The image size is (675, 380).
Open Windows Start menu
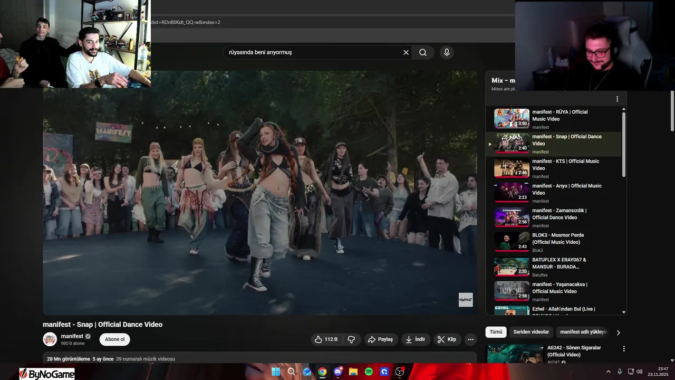click(x=276, y=372)
